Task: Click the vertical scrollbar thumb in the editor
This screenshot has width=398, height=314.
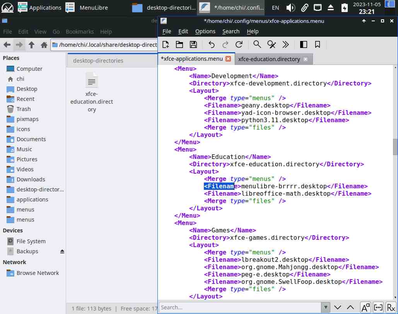Action: (395, 146)
